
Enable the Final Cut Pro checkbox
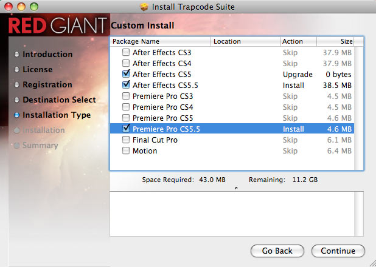click(x=126, y=140)
